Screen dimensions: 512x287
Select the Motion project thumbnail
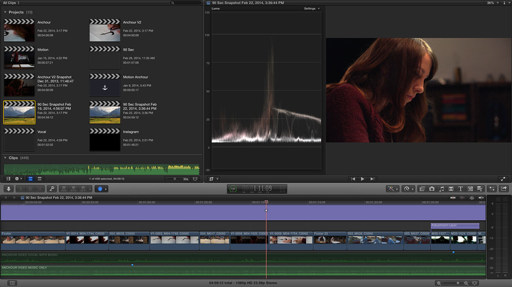[x=19, y=57]
